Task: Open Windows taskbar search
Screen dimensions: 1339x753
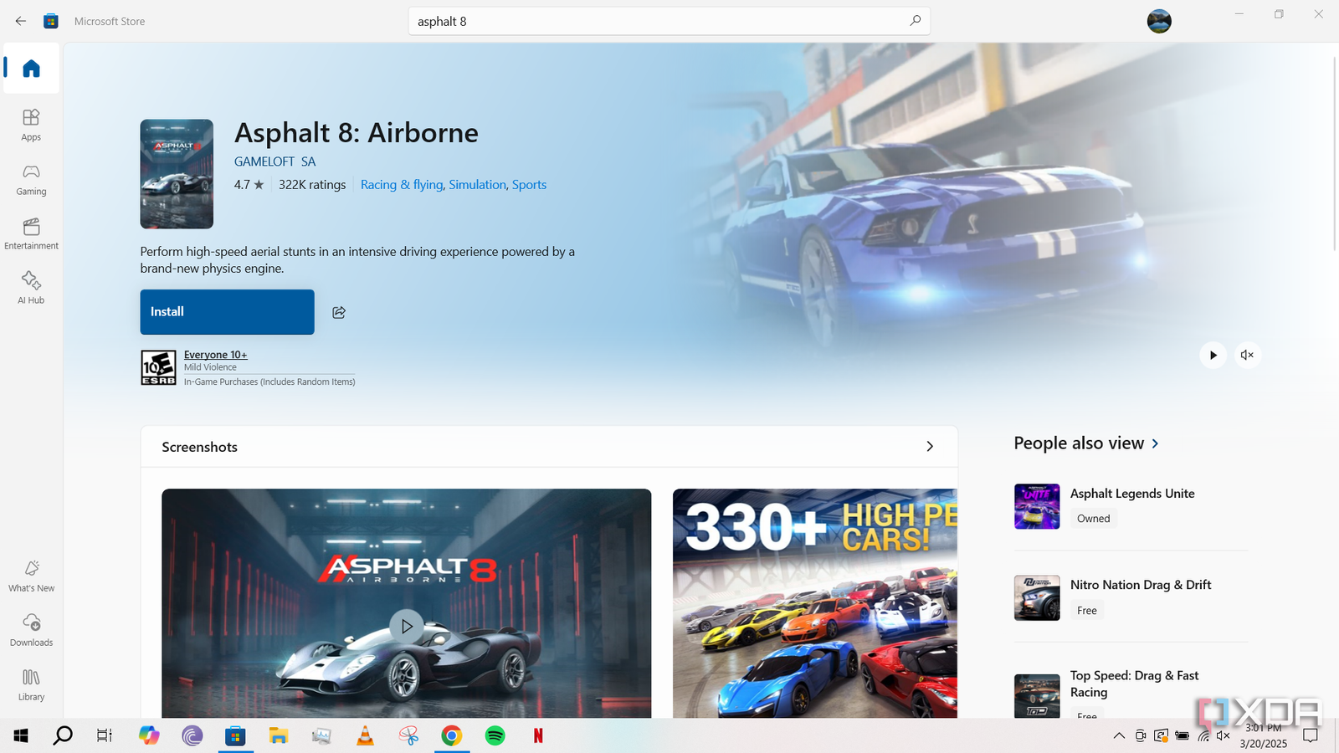Action: click(x=63, y=736)
